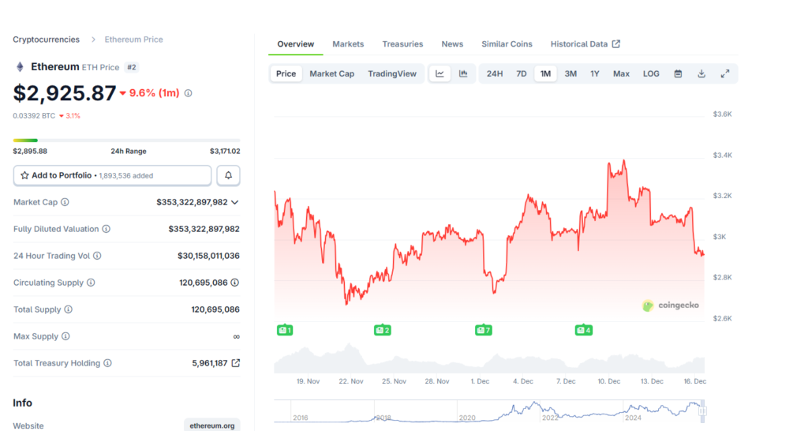Set chart range to 1Y
Screen dimensions: 808x431
[x=595, y=73]
